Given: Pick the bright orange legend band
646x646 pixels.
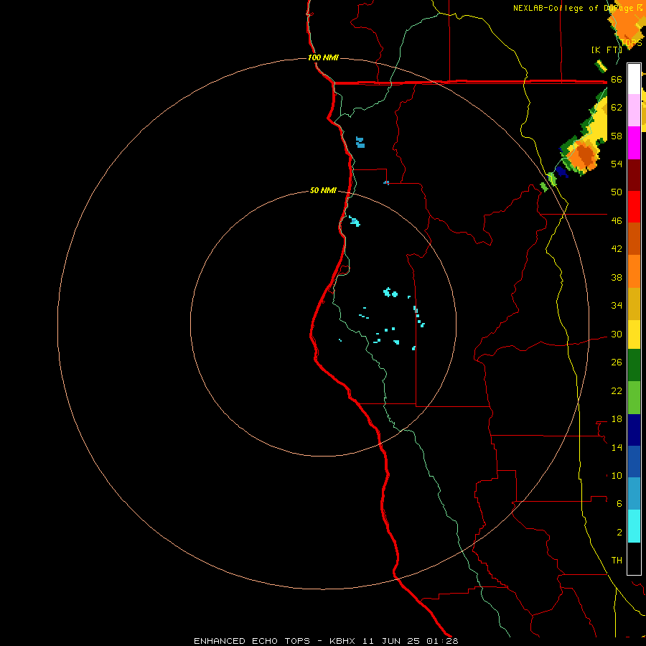Looking at the screenshot, I should tap(634, 271).
